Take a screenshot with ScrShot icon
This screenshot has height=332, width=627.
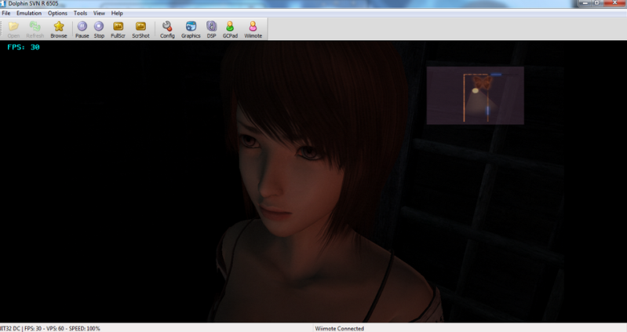140,30
